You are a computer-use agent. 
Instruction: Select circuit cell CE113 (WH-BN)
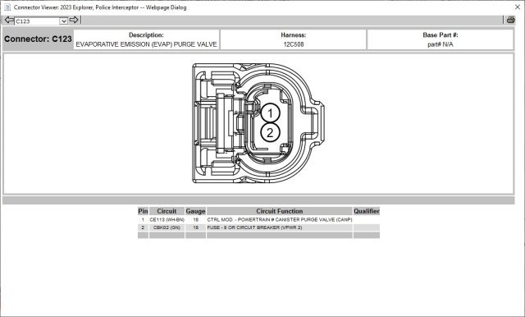167,220
